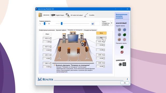Viewport: 166px width, 93px height.
Task: Mute sound with the blue speaker icon
Action: click(x=93, y=24)
